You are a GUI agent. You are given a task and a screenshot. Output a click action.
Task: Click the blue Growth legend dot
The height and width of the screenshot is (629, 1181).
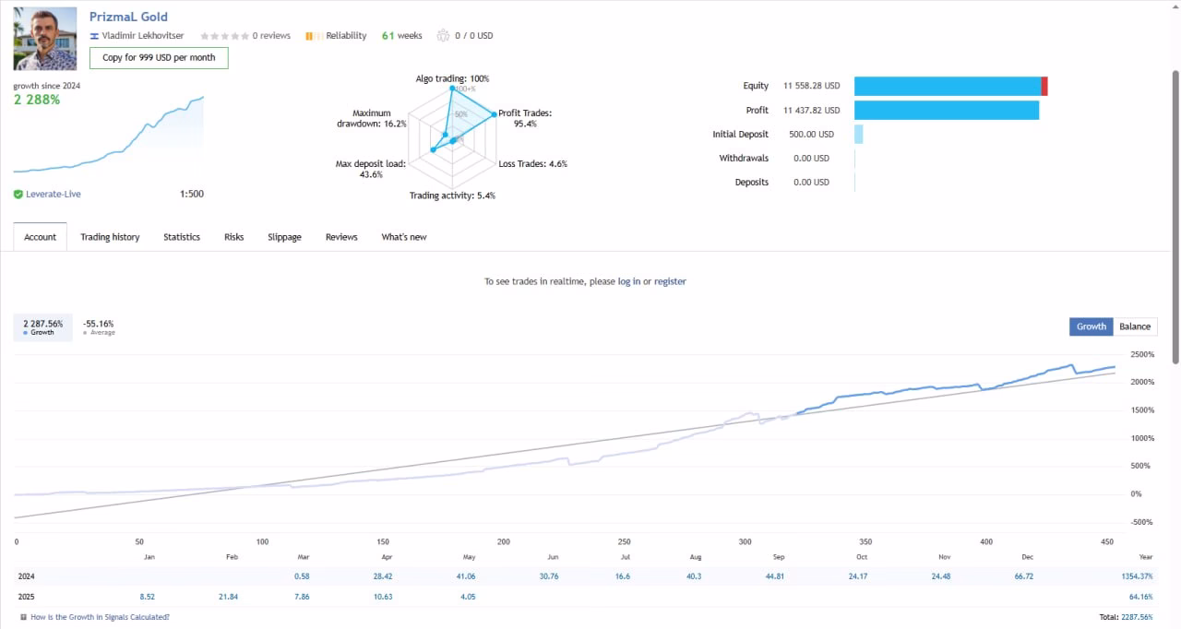(x=25, y=333)
